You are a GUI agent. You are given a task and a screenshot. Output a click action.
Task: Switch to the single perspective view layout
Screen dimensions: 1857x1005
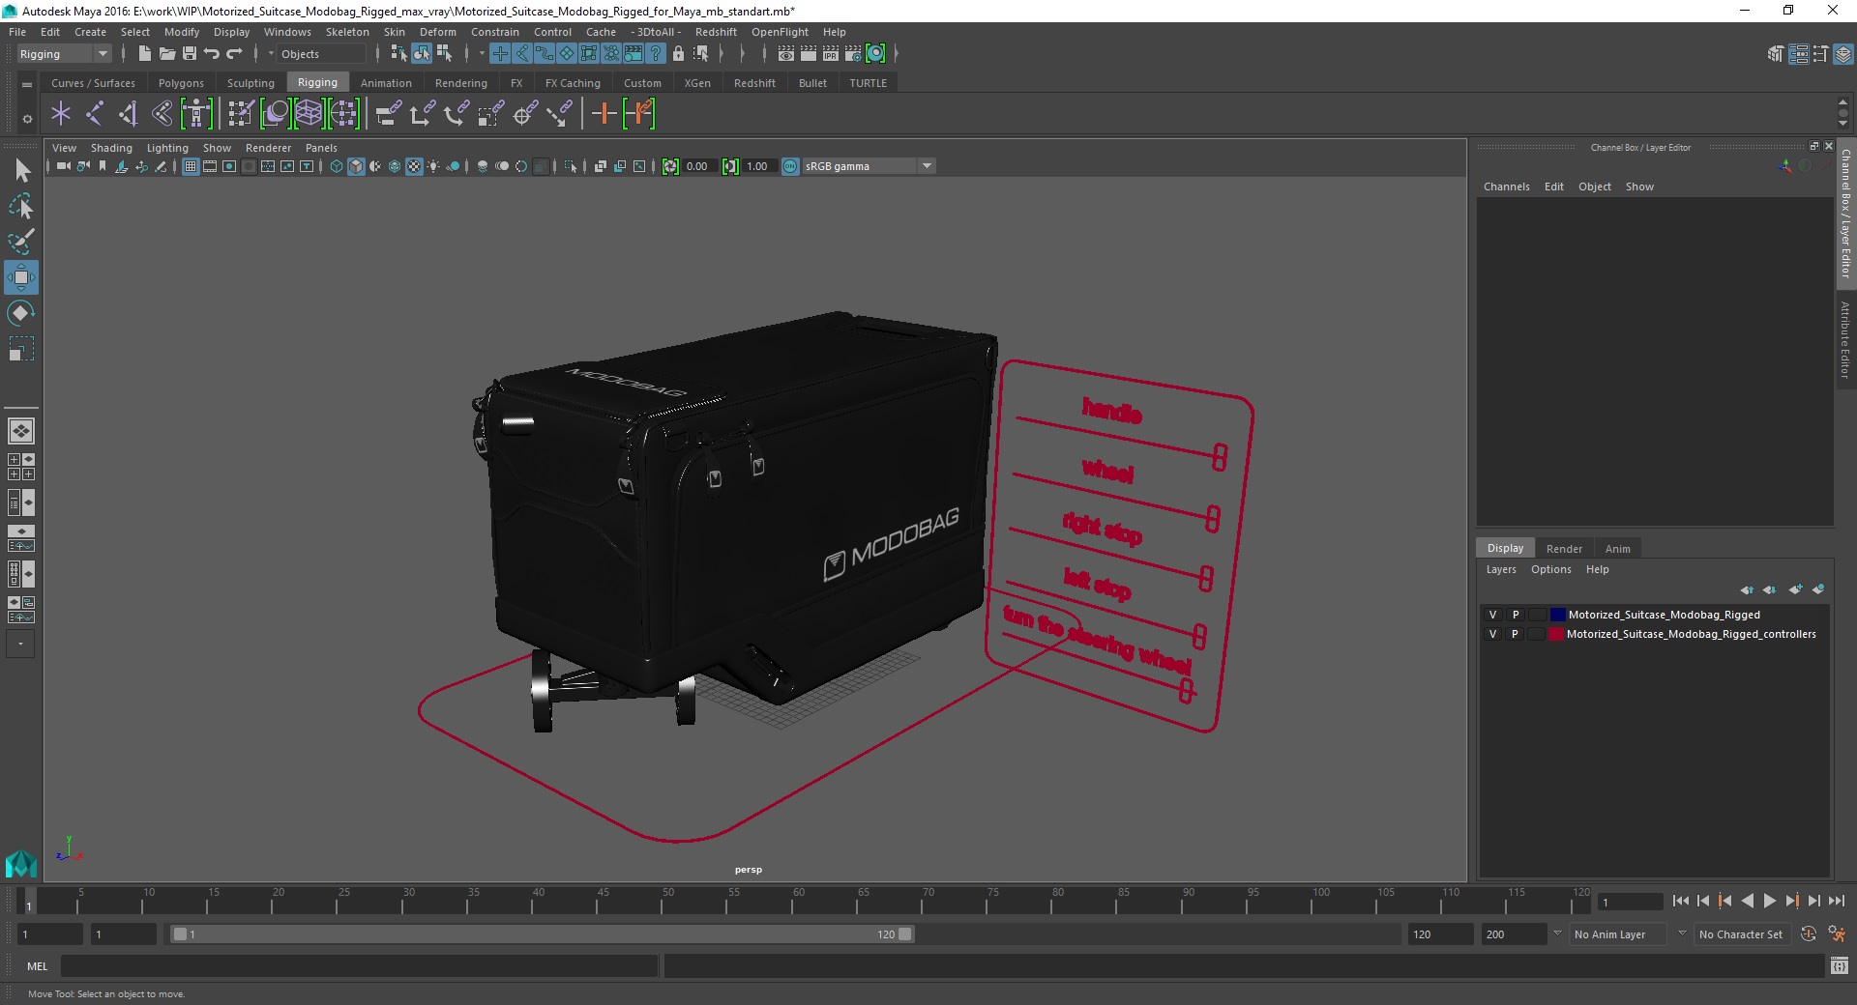point(21,431)
